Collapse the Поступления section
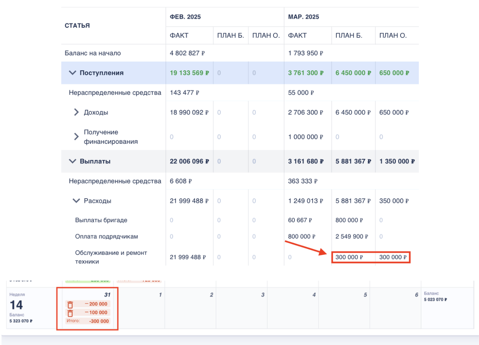Viewport: 479px width, 345px height. pyautogui.click(x=72, y=73)
